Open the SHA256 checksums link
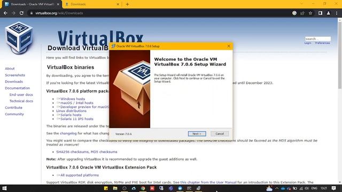342x192 pixels. point(73,151)
